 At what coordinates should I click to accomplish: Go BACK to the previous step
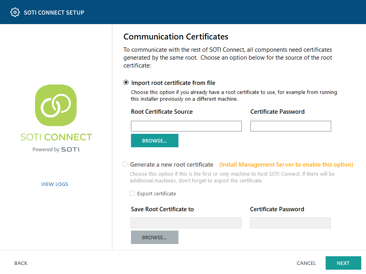coord(21,263)
